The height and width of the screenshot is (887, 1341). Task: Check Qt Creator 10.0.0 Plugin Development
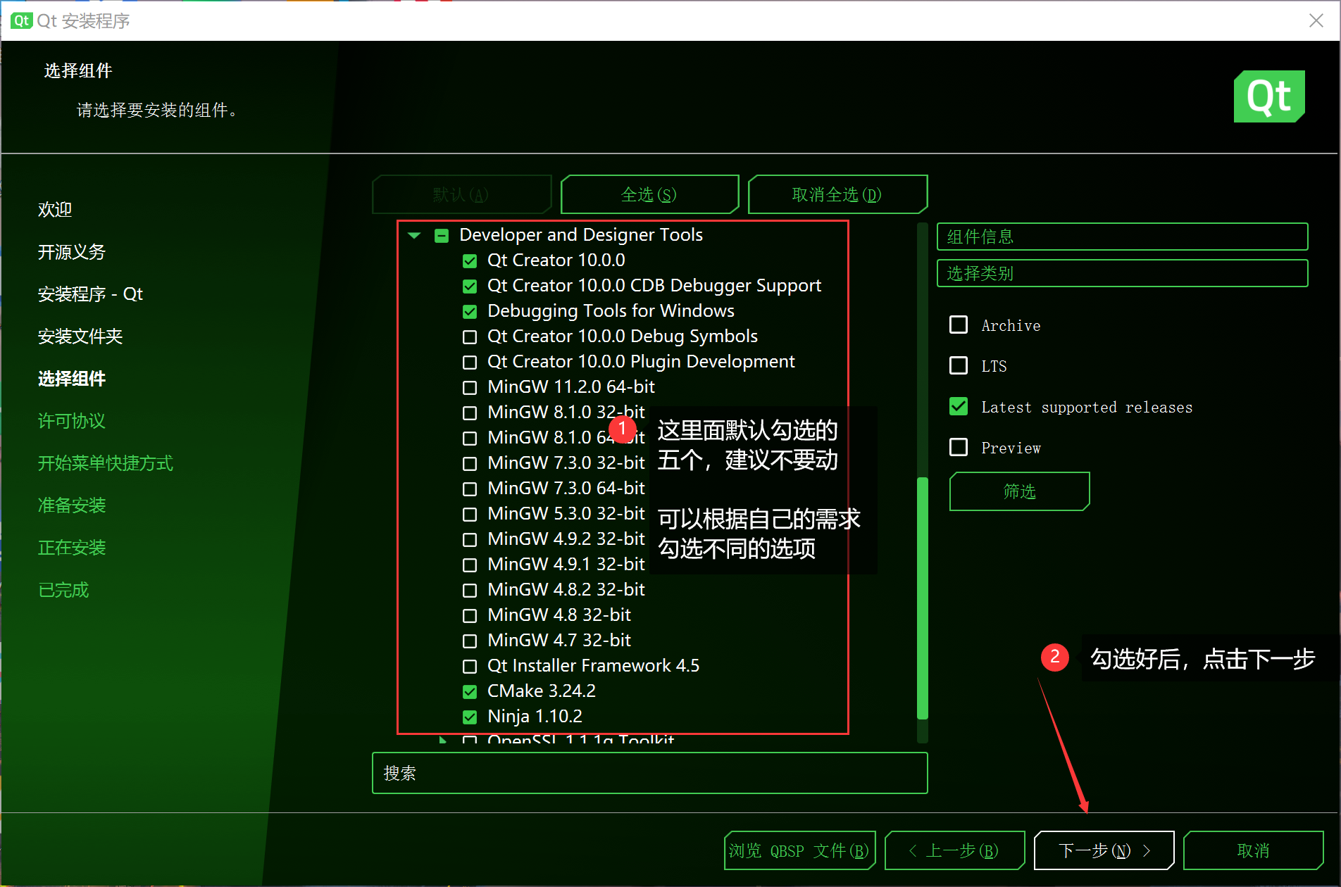point(470,362)
